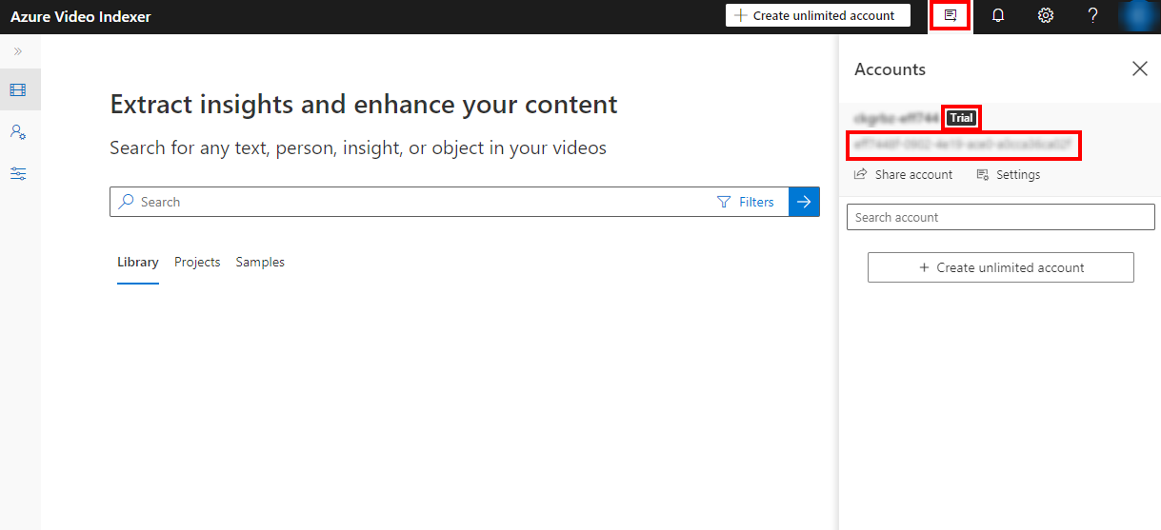This screenshot has height=530, width=1161.
Task: Open the account settings sliders sidebar icon
Action: (18, 174)
